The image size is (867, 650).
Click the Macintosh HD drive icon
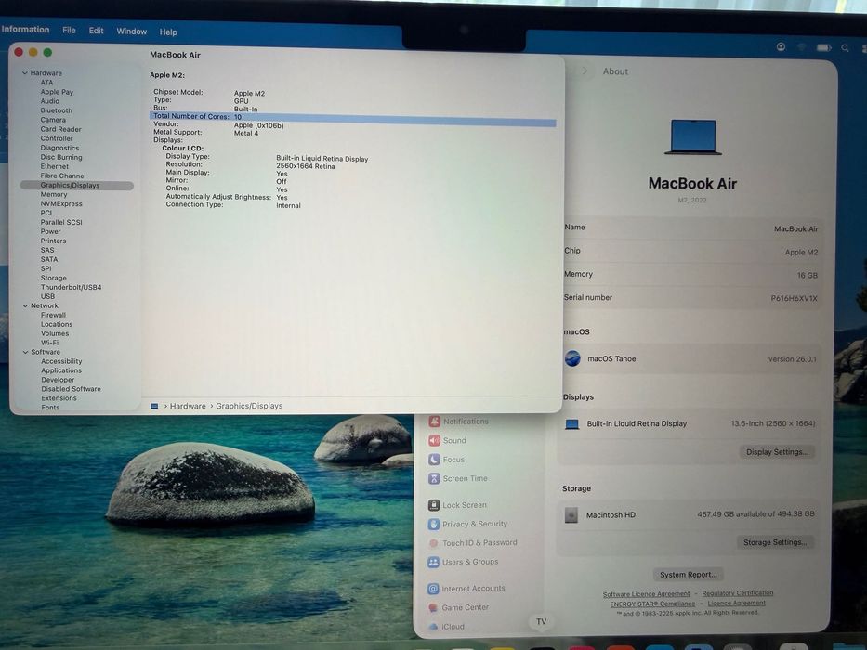click(571, 515)
